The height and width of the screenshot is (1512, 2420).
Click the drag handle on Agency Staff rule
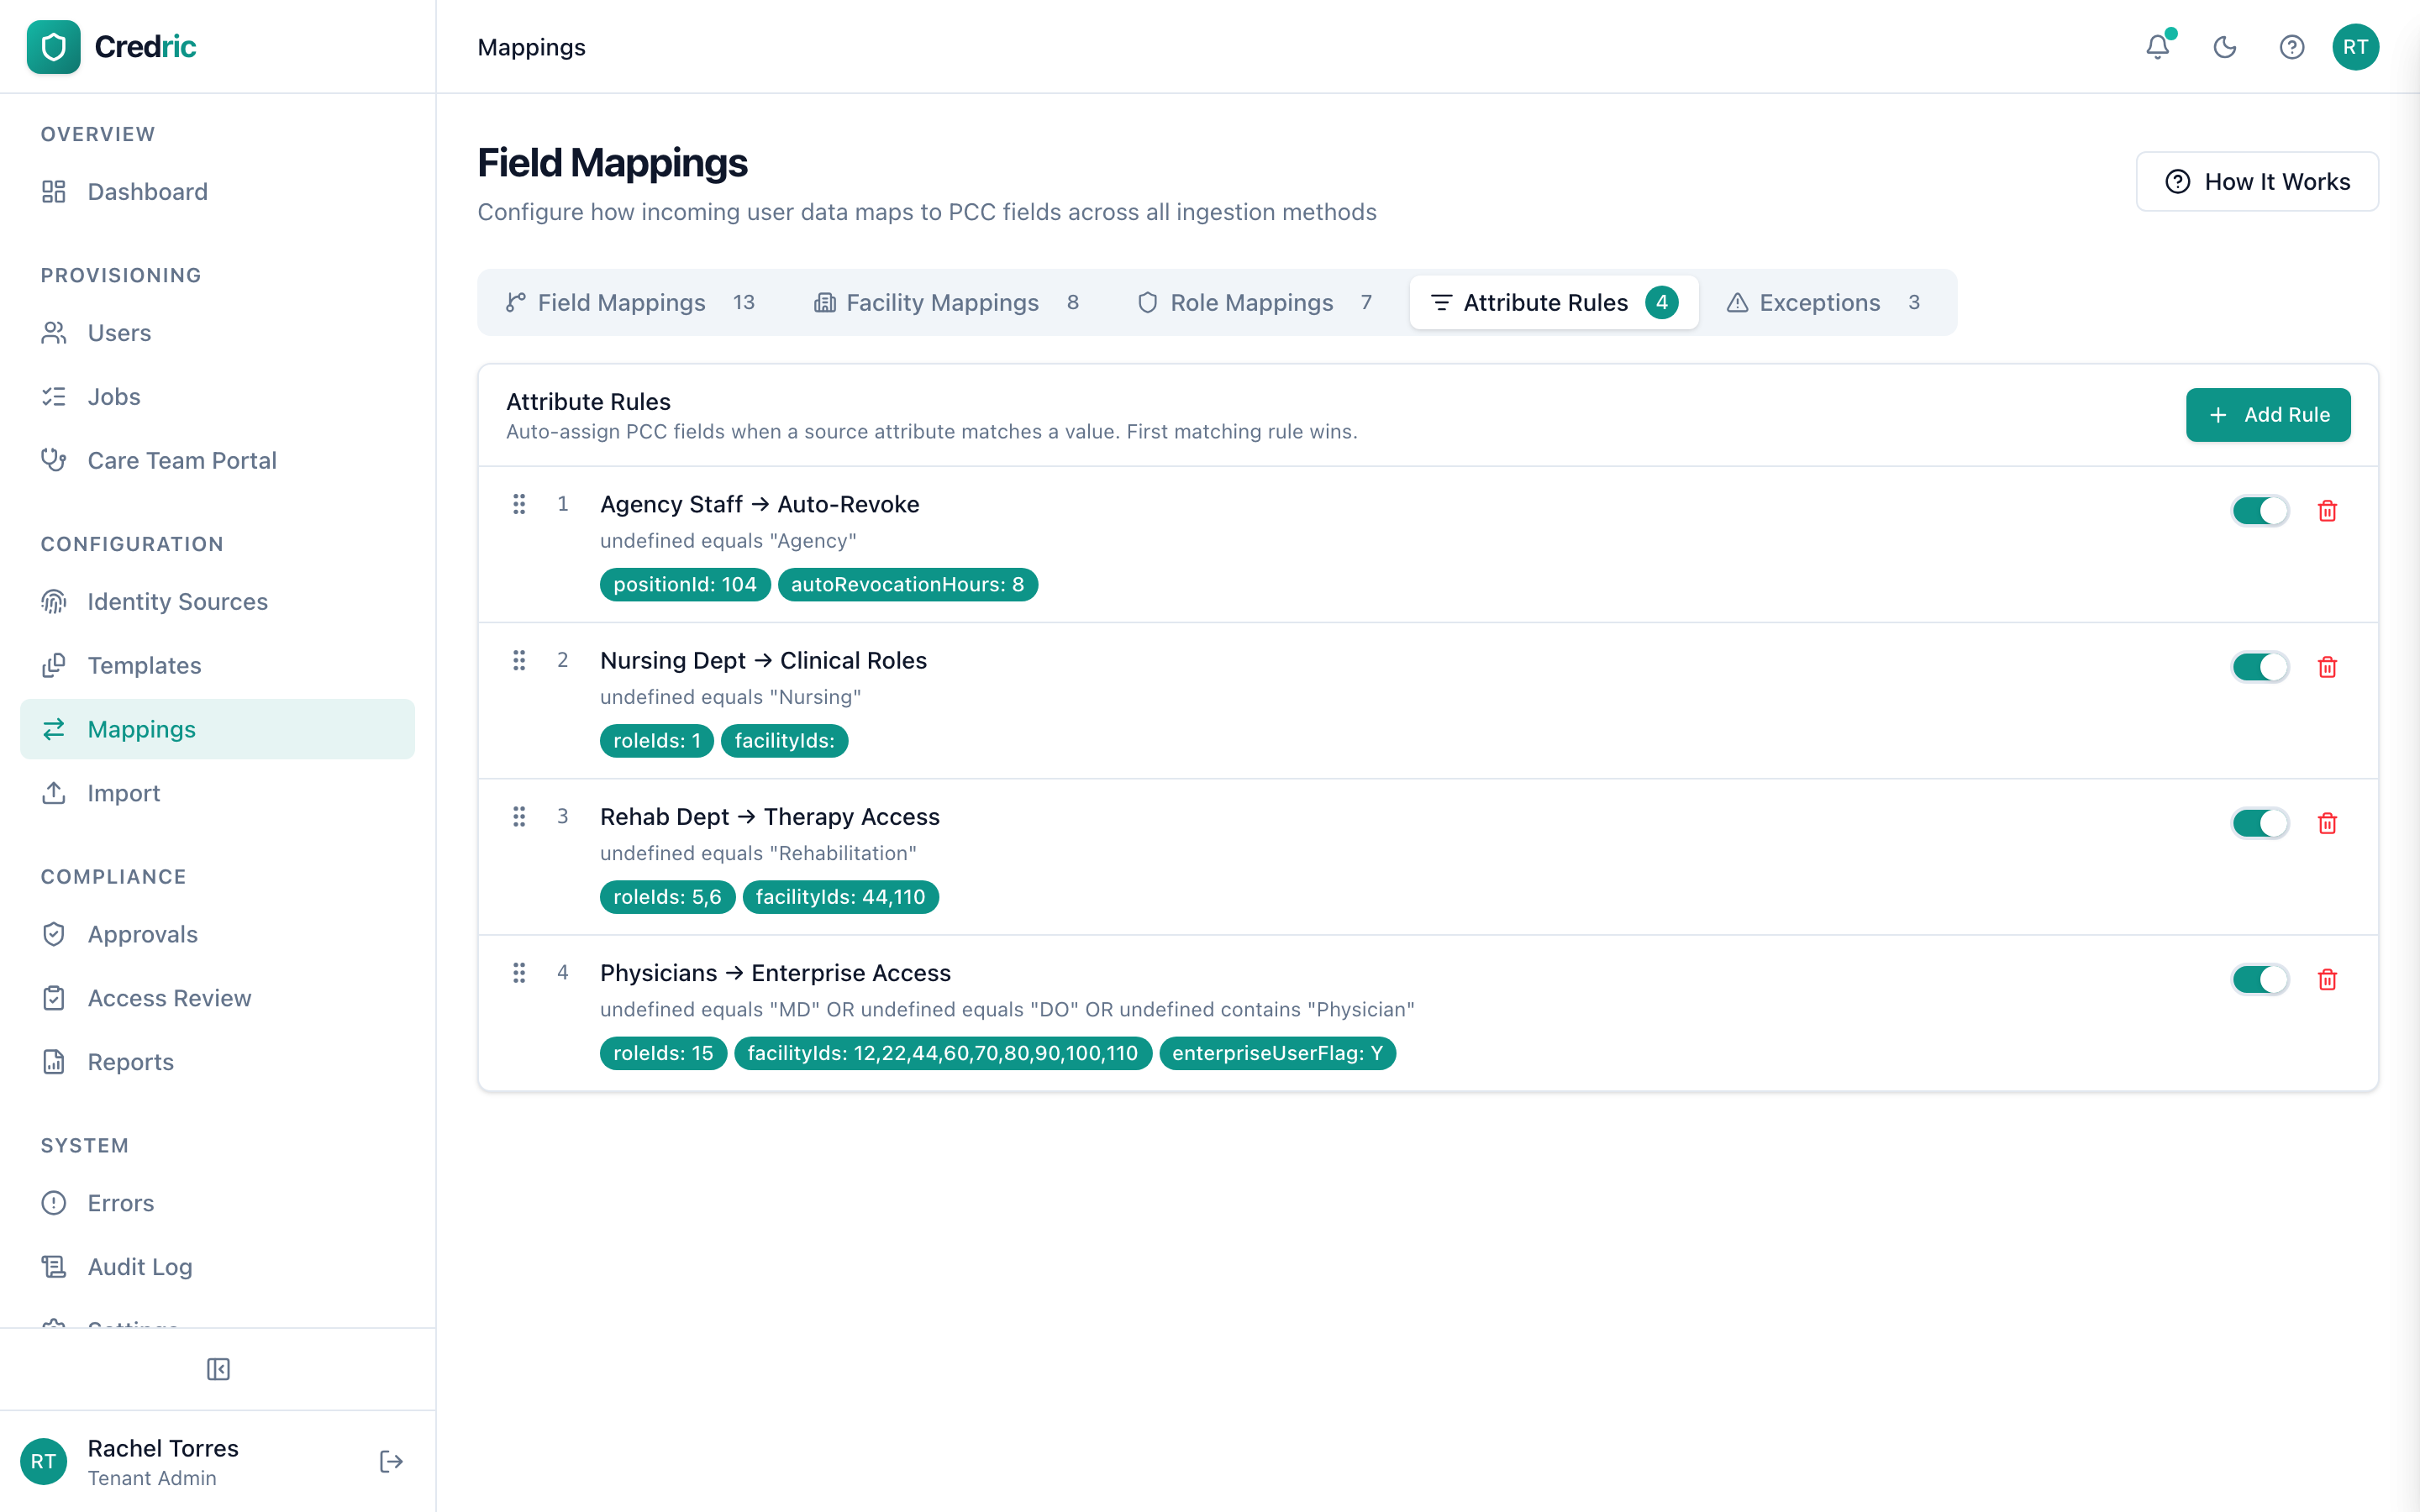[x=519, y=505]
